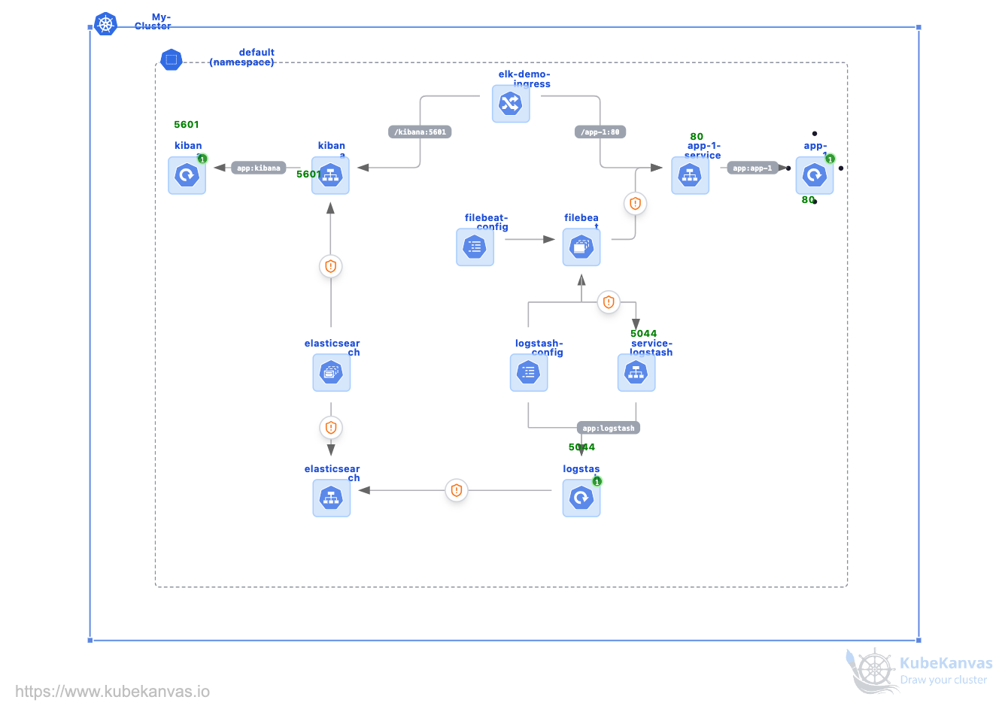Screen dimensions: 1008x715
Task: Click the app:logstash selector label
Action: [x=609, y=429]
